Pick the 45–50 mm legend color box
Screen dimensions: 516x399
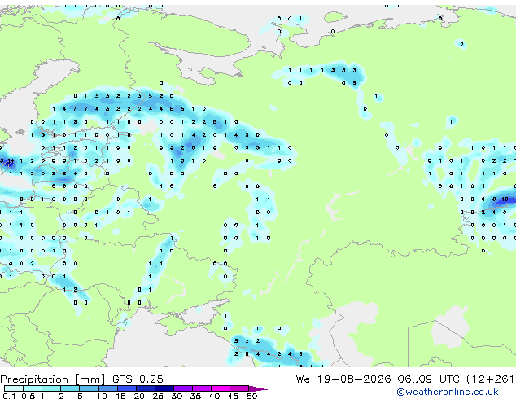pyautogui.click(x=239, y=388)
